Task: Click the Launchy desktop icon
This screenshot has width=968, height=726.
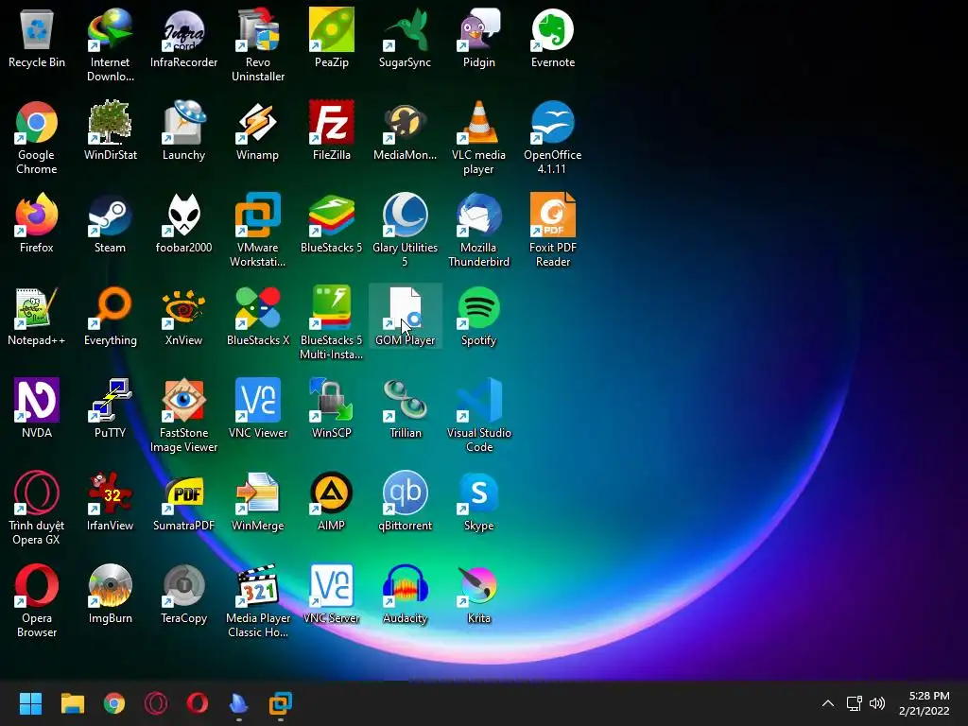Action: click(x=184, y=122)
